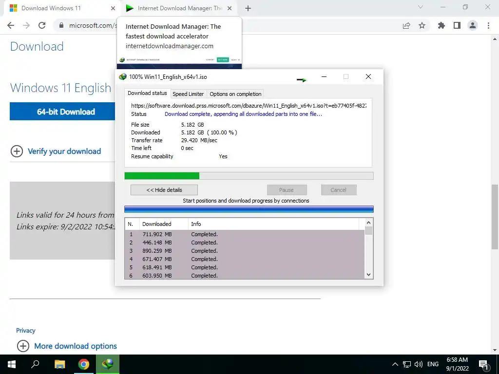Click the IDM taskbar icon
Screen dimensions: 499x374
(108, 364)
